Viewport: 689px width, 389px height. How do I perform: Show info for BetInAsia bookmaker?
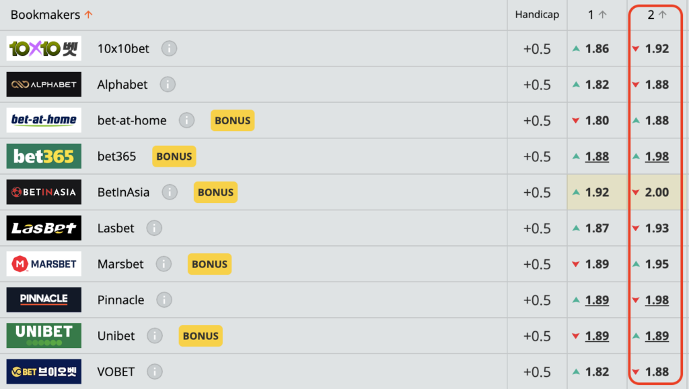(x=170, y=192)
